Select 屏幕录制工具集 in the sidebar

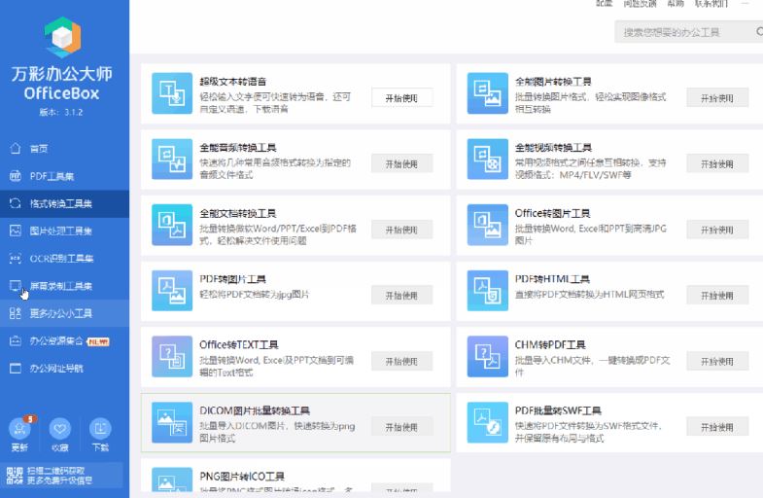tap(60, 286)
